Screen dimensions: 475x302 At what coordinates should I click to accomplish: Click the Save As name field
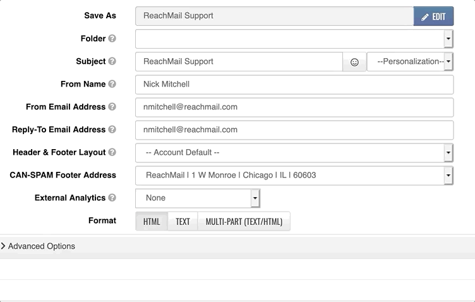pos(275,16)
